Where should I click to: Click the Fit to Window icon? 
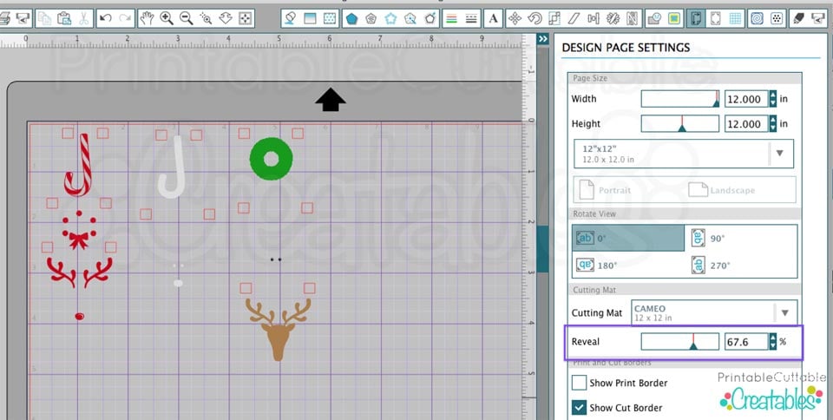click(245, 18)
